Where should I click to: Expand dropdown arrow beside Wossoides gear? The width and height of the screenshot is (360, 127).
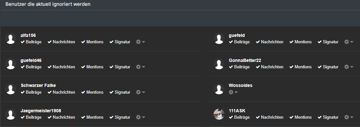(236, 92)
